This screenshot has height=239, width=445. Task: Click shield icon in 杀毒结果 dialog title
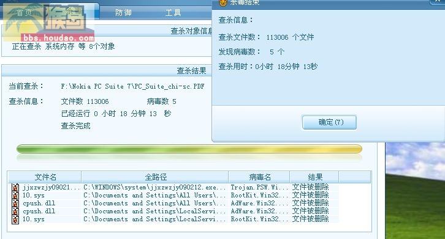coord(223,3)
